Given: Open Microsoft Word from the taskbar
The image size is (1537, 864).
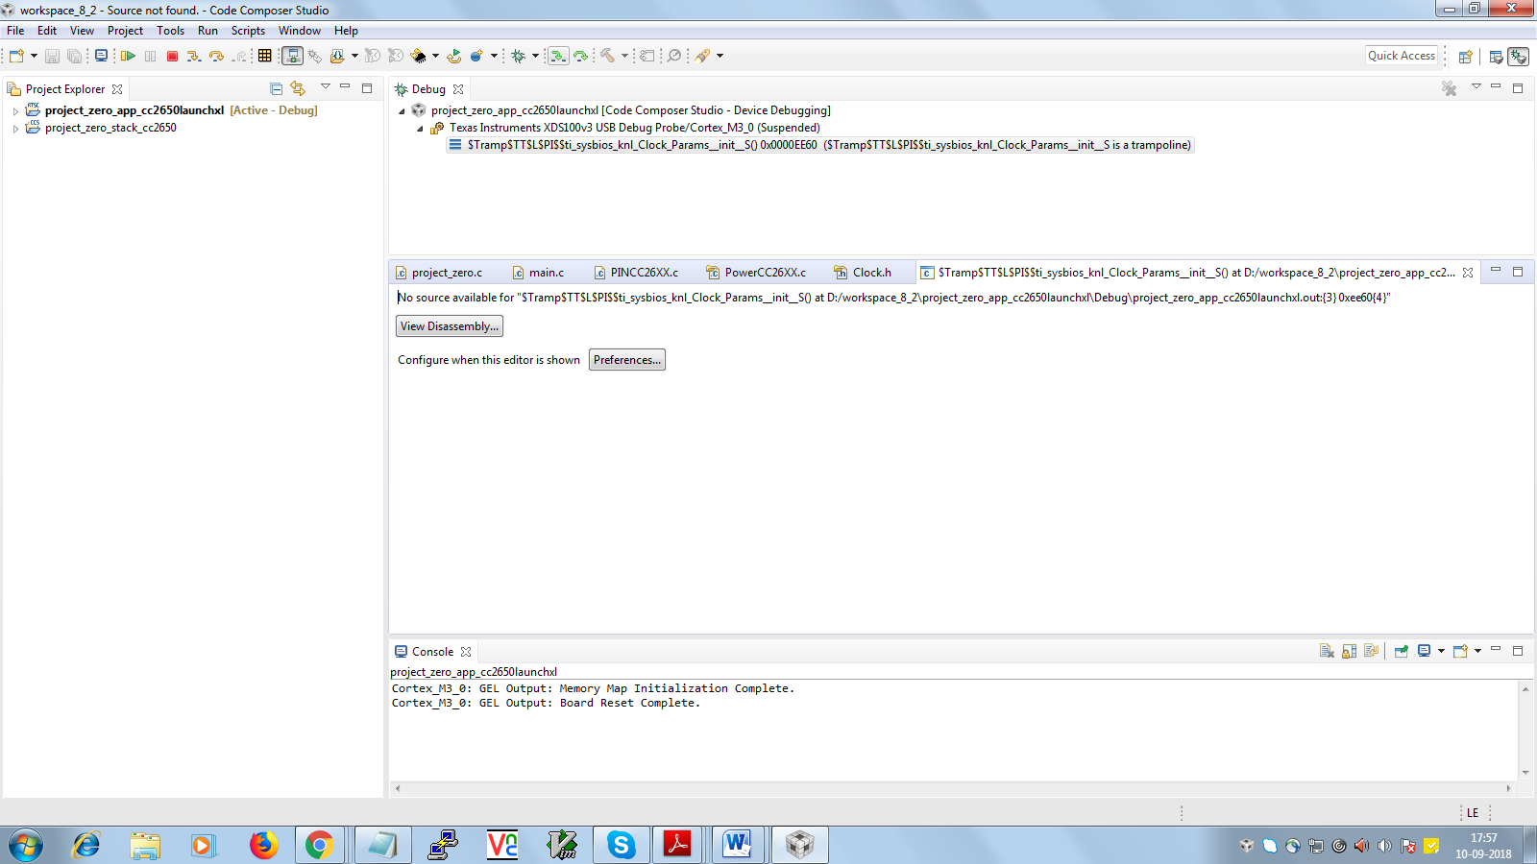Looking at the screenshot, I should pos(737,845).
